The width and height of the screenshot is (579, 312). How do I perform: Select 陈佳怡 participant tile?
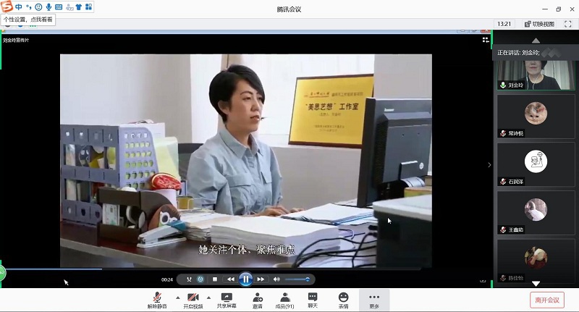[536, 261]
